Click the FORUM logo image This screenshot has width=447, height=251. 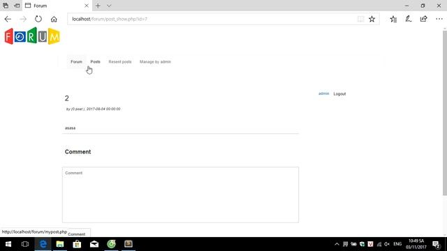[x=32, y=36]
